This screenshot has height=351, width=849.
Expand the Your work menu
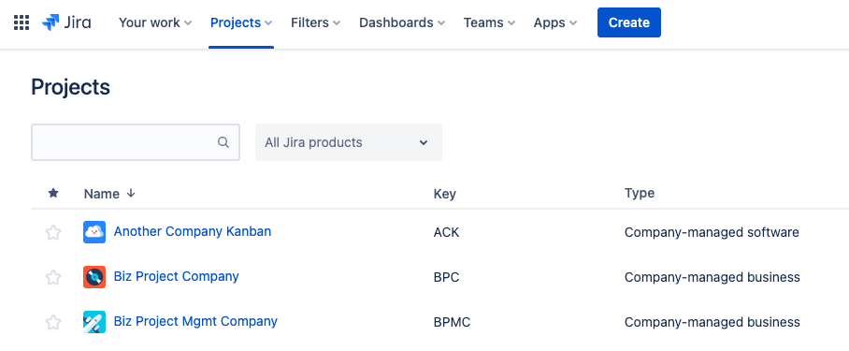pyautogui.click(x=155, y=22)
